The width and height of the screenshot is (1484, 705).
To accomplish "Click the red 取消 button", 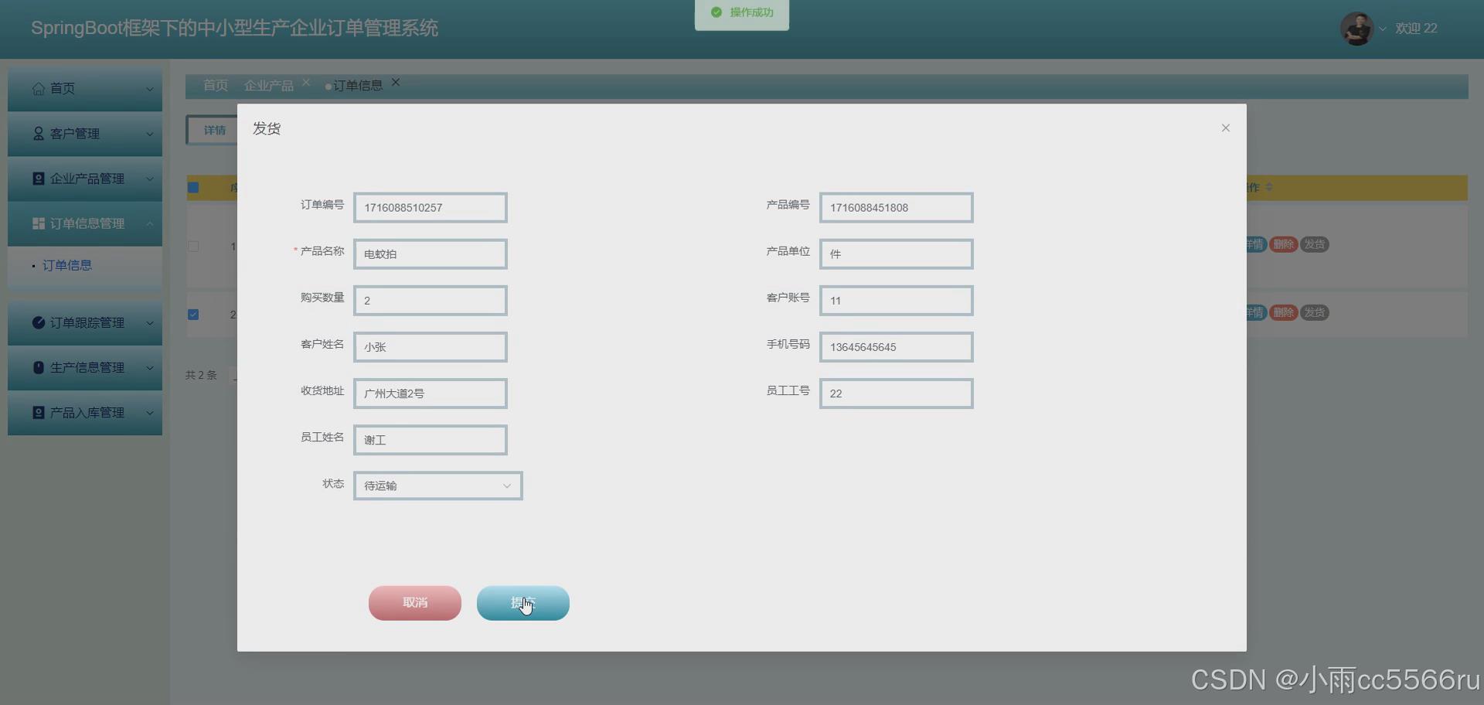I will tap(415, 603).
